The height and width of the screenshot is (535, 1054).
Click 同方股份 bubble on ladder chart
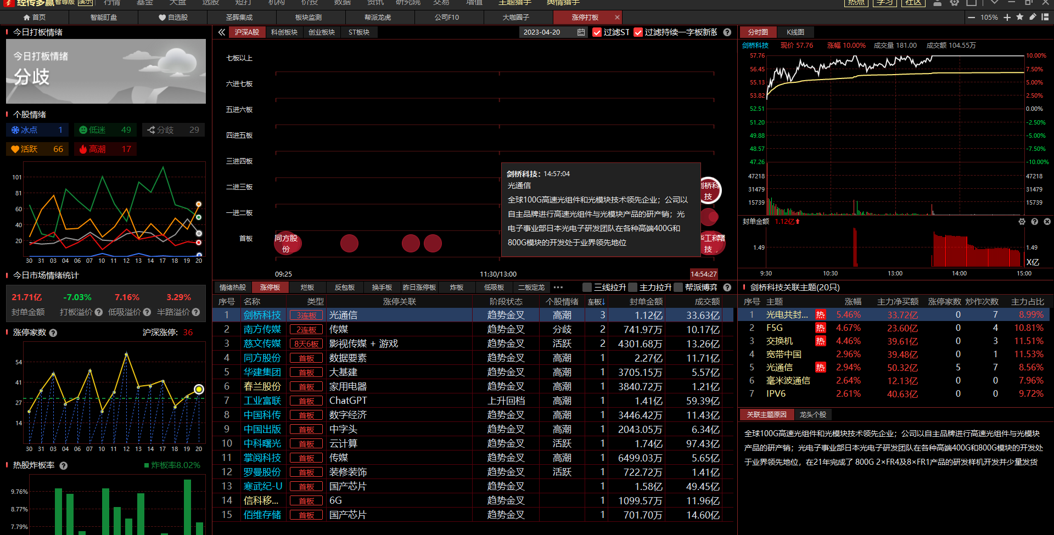(x=287, y=243)
